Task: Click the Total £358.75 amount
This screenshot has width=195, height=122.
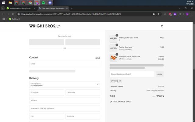Action: pyautogui.click(x=160, y=96)
